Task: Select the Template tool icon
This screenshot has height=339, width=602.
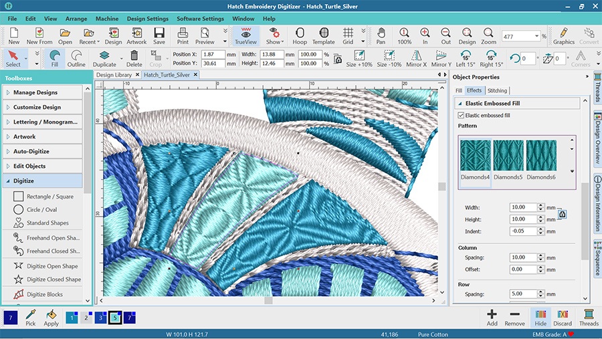Action: 323,35
